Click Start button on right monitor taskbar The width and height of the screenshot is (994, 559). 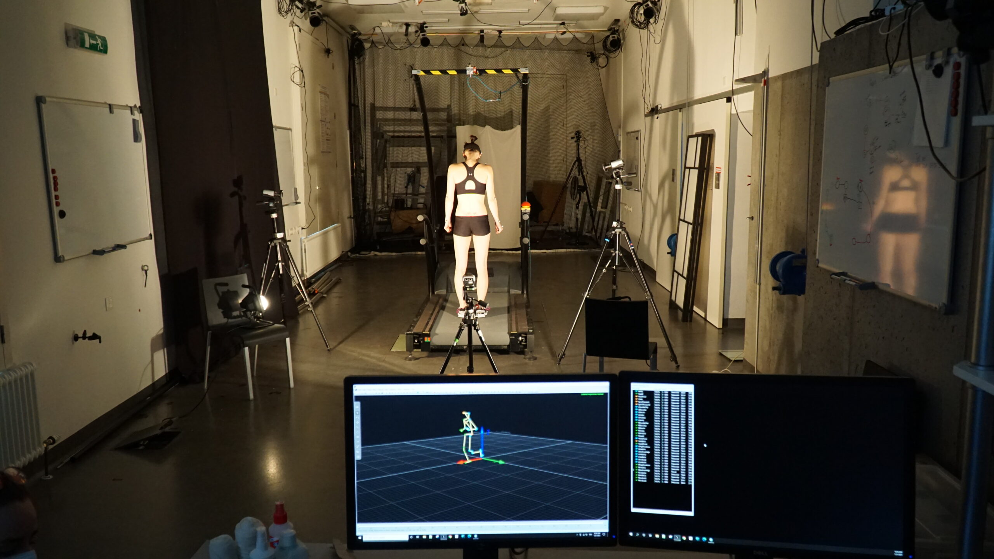tap(631, 534)
